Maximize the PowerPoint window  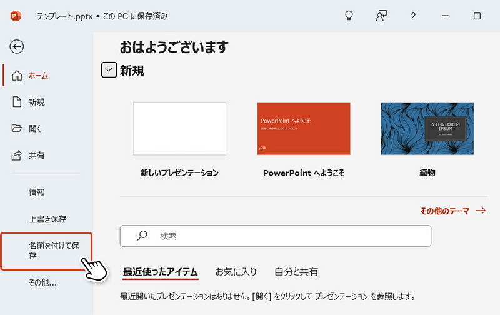477,16
